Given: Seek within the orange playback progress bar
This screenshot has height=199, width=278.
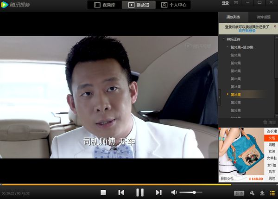Looking at the screenshot, I should (x=139, y=185).
